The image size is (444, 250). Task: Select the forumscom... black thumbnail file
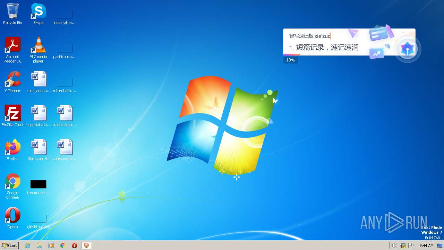pyautogui.click(x=38, y=187)
